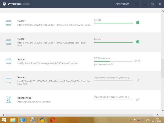Open File Explorer from taskbar

[x=13, y=120]
